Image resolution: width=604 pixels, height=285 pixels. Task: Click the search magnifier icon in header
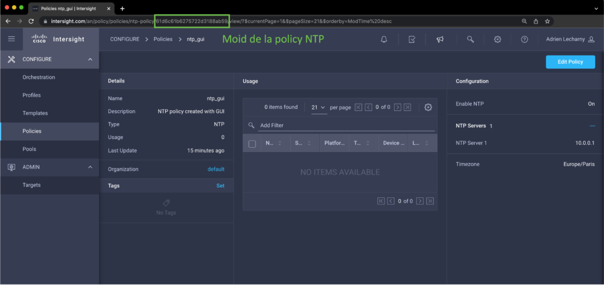click(470, 39)
